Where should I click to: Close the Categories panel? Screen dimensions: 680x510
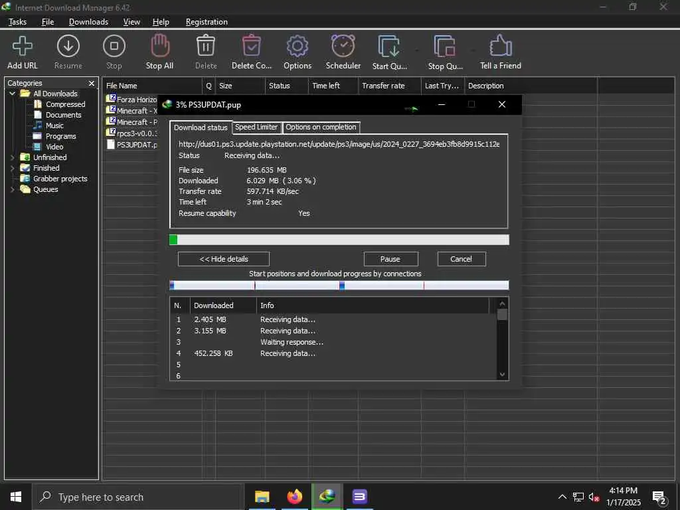pyautogui.click(x=92, y=83)
